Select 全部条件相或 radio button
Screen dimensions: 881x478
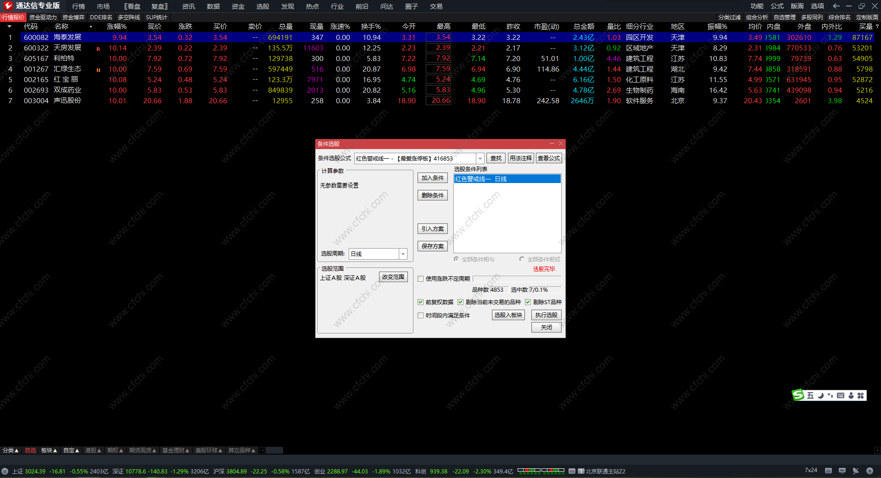point(522,259)
